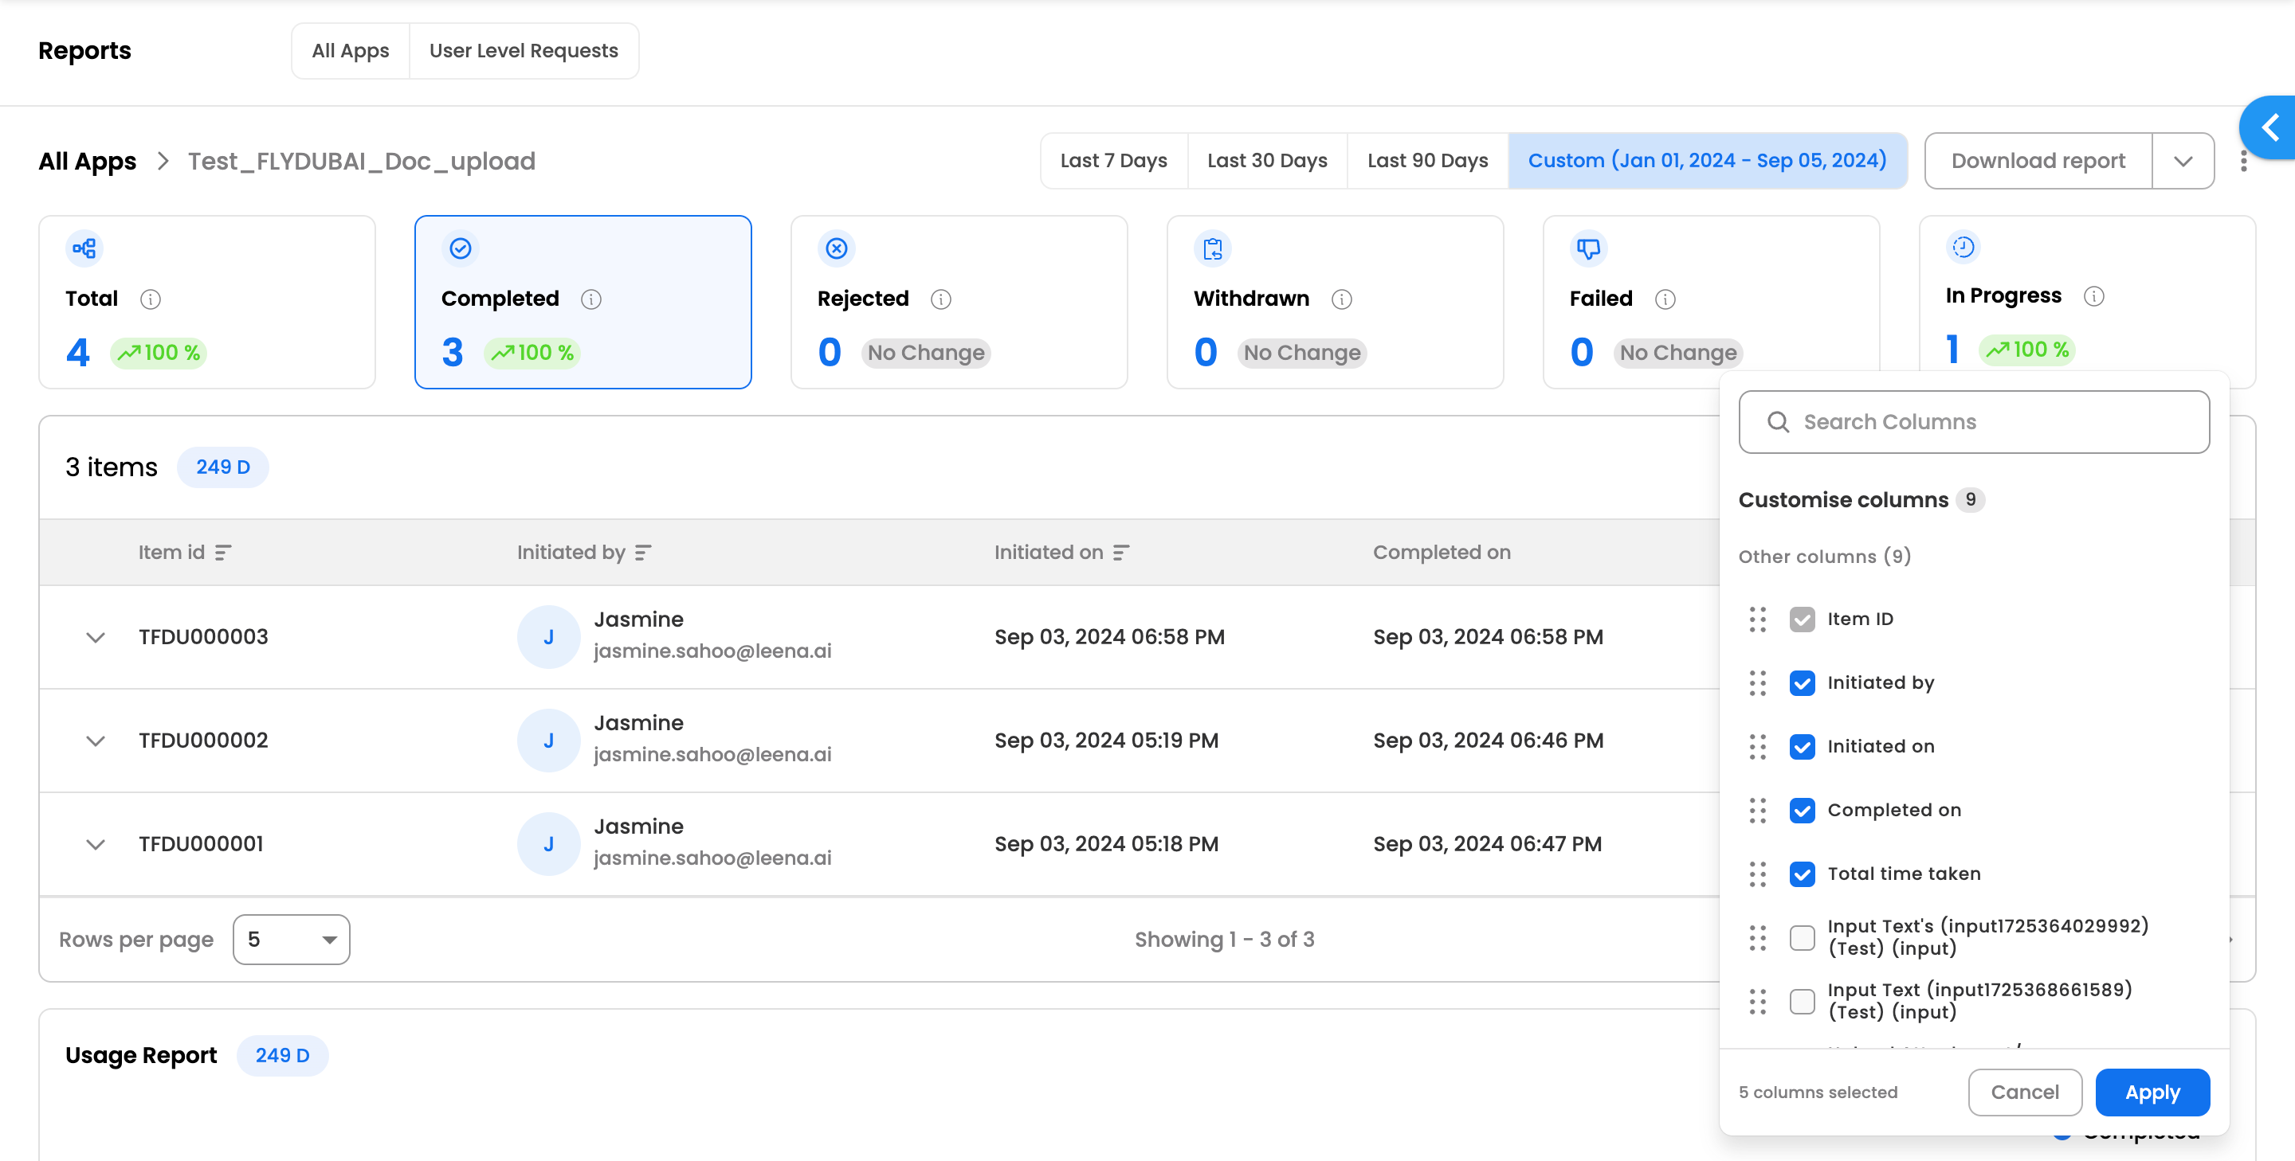Cancel the column customisation
Viewport: 2295px width, 1161px height.
(2024, 1093)
